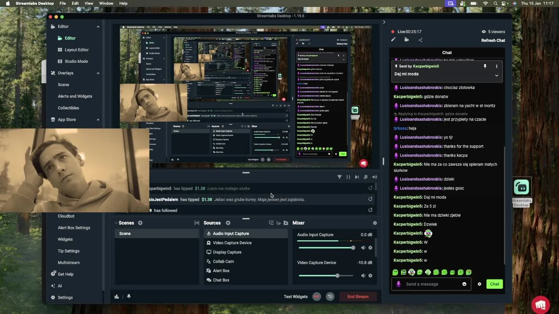The height and width of the screenshot is (314, 559).
Task: Click the purple microphone icon in chat input
Action: [x=398, y=284]
